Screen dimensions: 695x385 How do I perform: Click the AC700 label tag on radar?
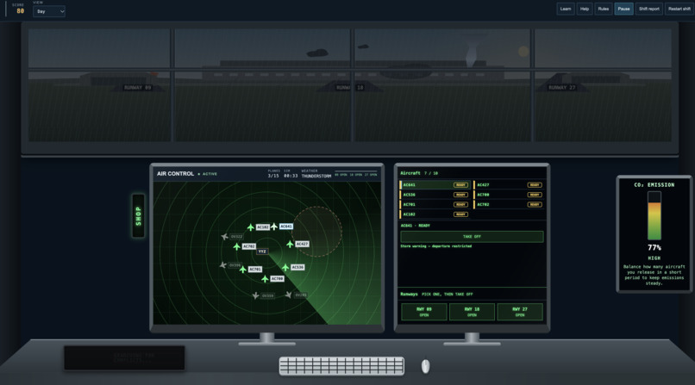click(x=277, y=279)
